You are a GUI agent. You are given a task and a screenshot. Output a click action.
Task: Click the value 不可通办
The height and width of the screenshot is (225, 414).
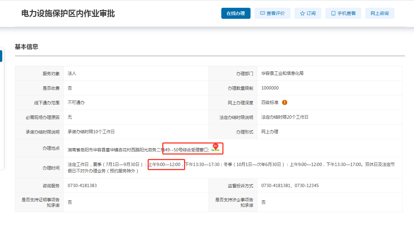pos(76,102)
